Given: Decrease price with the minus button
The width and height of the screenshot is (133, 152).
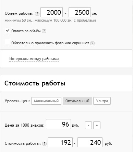Looking at the screenshot, I should (x=88, y=125).
